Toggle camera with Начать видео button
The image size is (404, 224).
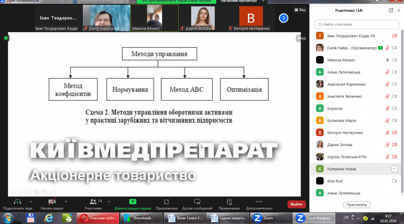click(x=52, y=202)
